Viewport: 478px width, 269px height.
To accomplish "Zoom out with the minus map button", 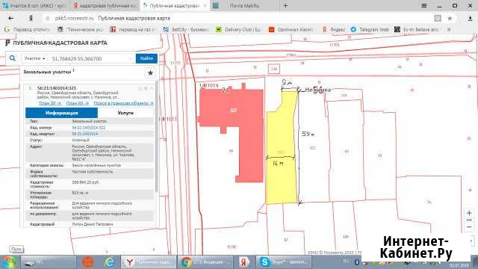I will click(469, 227).
